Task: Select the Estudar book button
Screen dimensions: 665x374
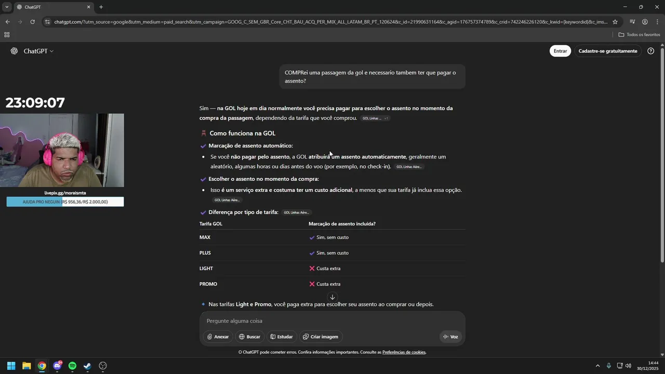Action: coord(282,337)
